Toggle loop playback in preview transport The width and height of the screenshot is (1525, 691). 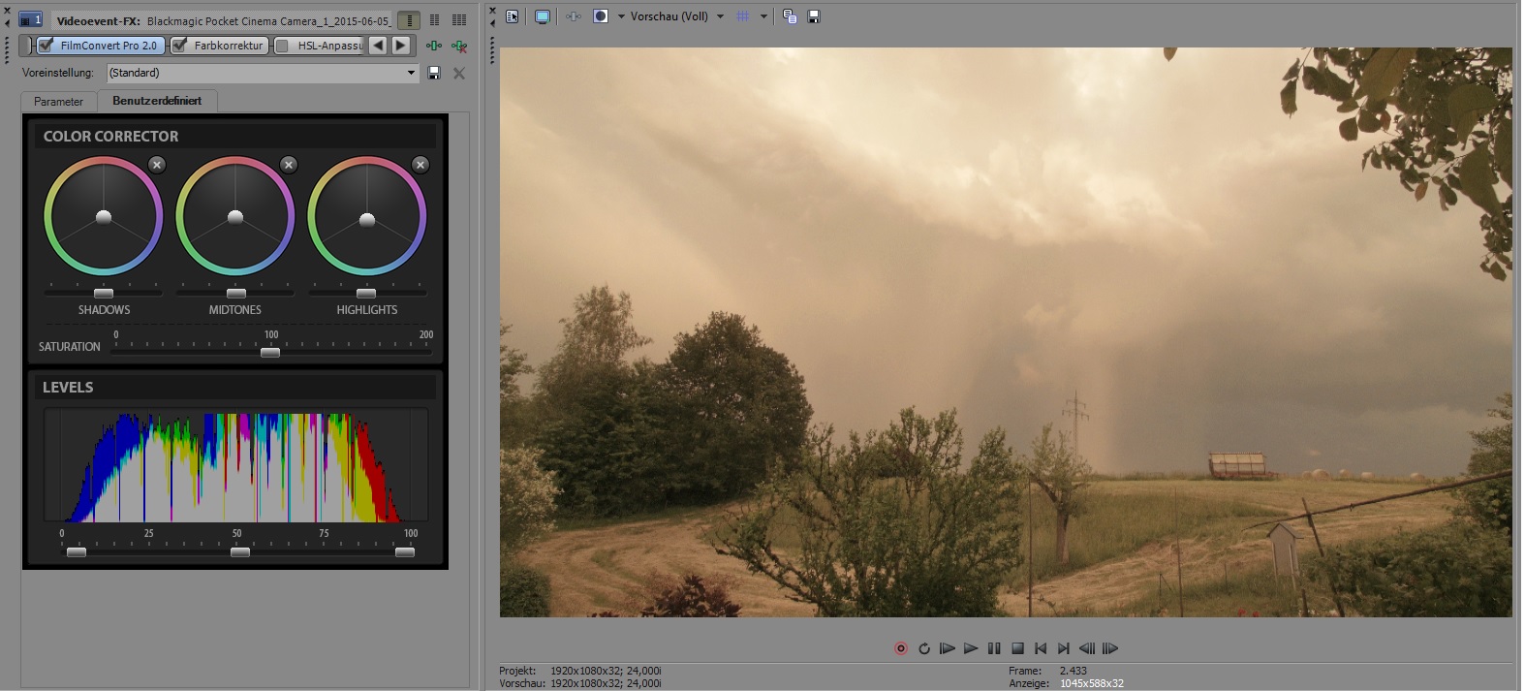tap(924, 648)
